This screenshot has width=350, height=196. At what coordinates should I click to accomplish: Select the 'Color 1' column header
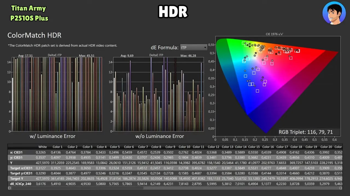[x=58, y=147]
